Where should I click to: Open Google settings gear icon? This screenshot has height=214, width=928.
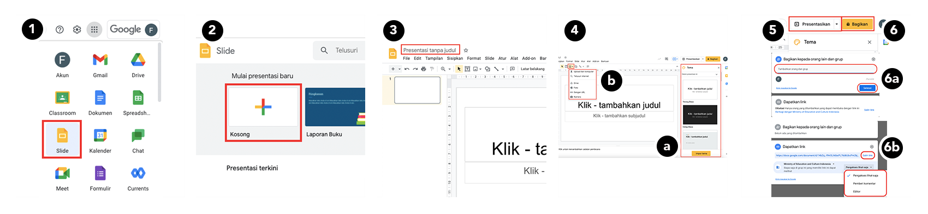(x=77, y=29)
